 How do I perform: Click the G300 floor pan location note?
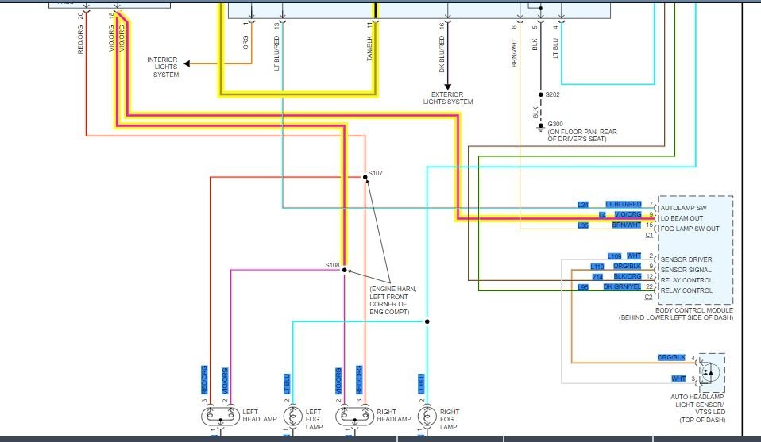pos(582,135)
